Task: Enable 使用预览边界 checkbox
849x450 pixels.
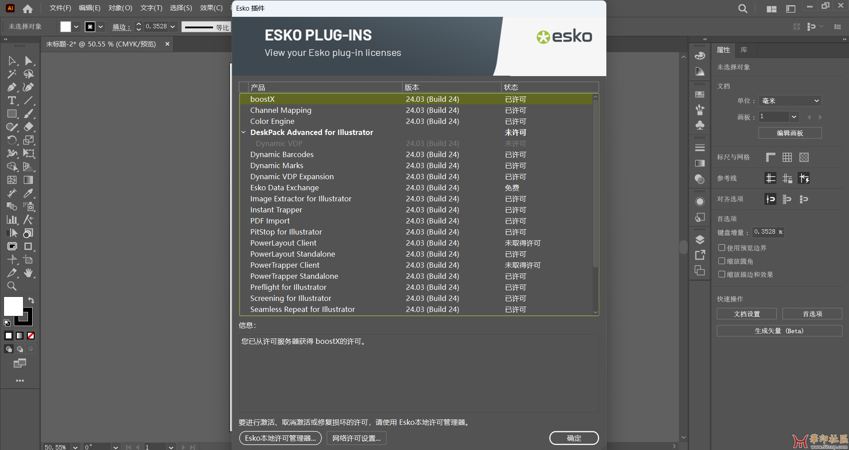Action: 722,248
